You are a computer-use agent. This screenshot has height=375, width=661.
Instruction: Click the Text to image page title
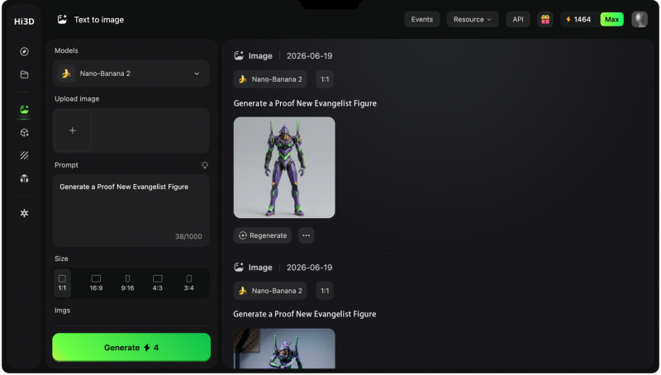coord(99,19)
